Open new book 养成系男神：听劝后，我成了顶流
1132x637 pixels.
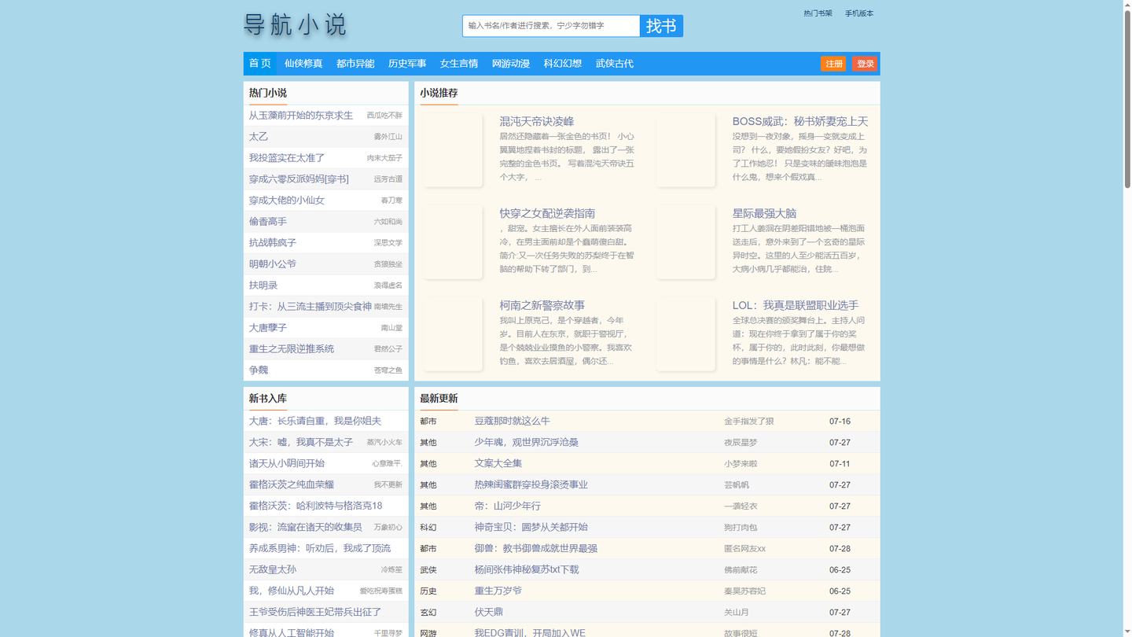click(x=320, y=549)
